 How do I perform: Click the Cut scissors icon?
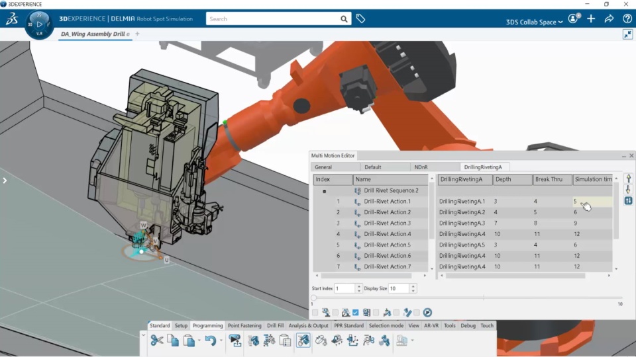click(x=156, y=340)
